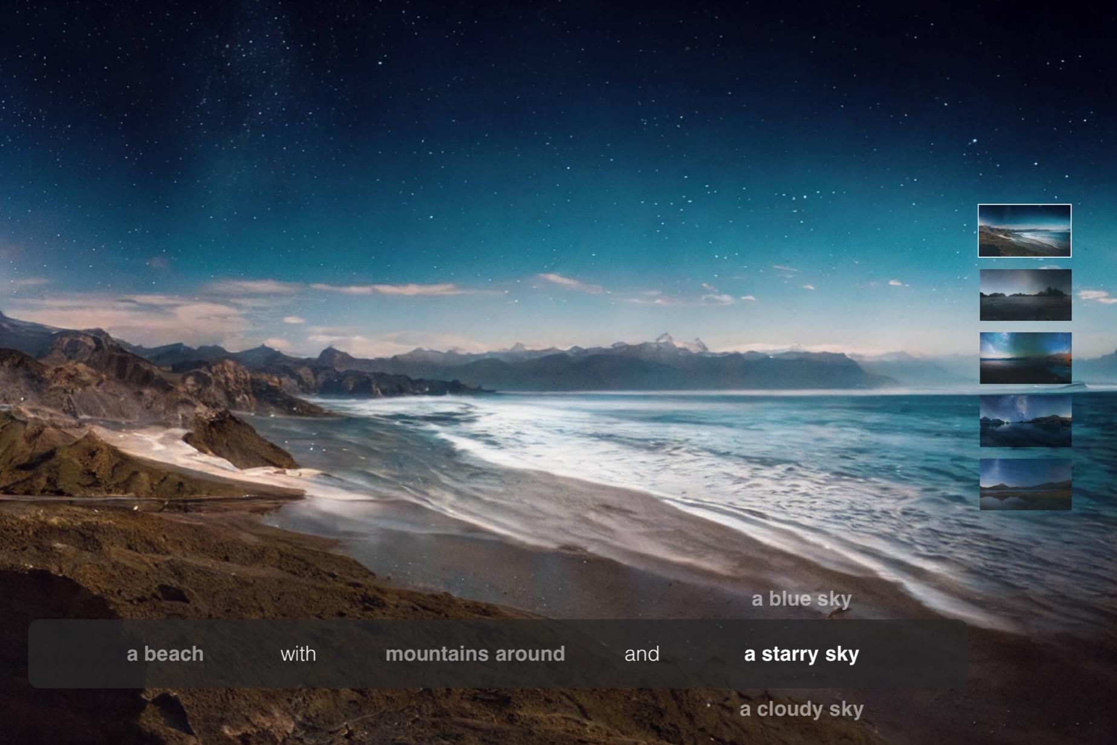Select the highlighted first beach thumbnail
The height and width of the screenshot is (745, 1117).
point(1024,231)
